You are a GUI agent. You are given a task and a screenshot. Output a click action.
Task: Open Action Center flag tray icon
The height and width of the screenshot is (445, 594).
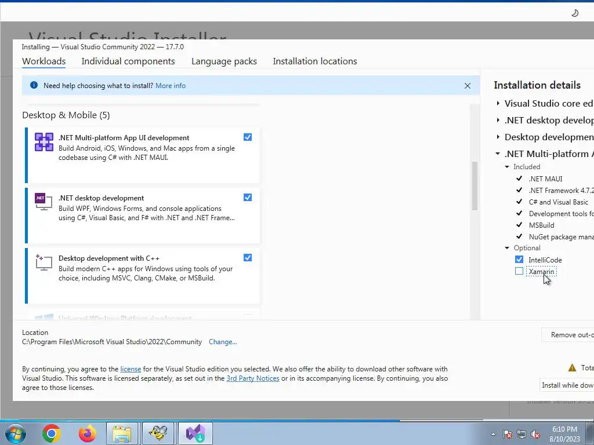(508, 434)
